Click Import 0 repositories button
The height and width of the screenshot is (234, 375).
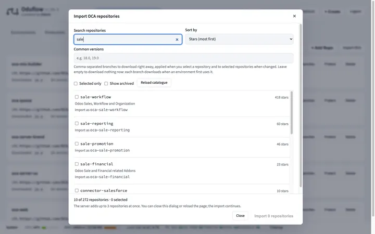coord(273,216)
